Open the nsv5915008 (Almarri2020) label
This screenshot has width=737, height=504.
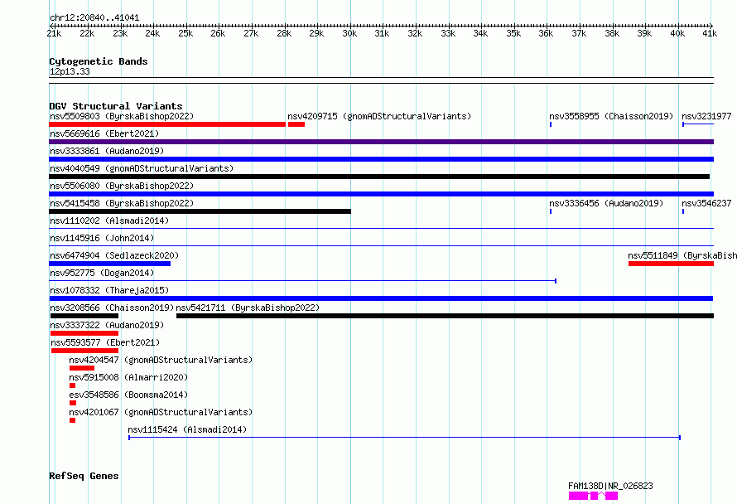(128, 377)
